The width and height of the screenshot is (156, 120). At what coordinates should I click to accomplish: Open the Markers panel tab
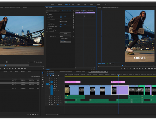(23, 72)
